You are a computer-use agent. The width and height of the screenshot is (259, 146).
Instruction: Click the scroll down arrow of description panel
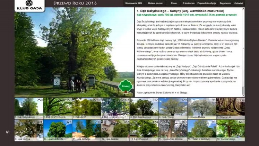coord(243,96)
